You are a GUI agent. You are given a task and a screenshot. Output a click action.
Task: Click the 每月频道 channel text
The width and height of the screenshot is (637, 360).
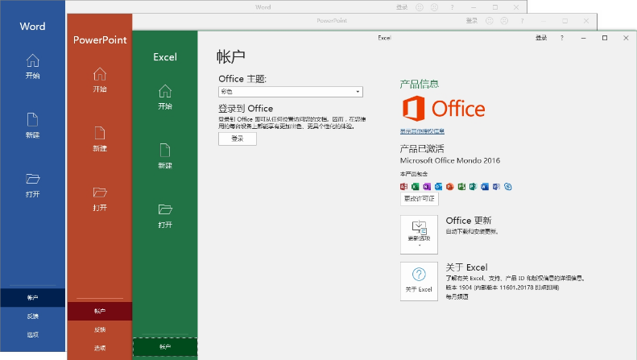pyautogui.click(x=457, y=296)
